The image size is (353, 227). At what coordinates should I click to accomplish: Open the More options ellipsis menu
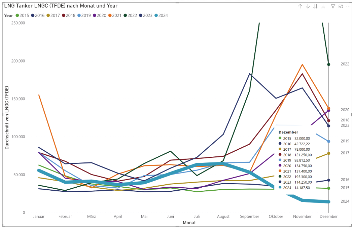point(348,6)
